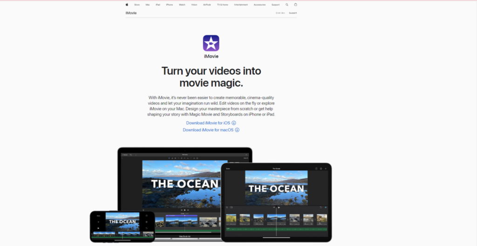Click the iPad screen showing The Ocean

coord(276,202)
